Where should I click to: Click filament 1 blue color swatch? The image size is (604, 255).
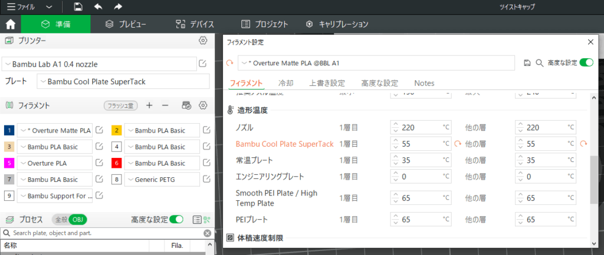[9, 130]
